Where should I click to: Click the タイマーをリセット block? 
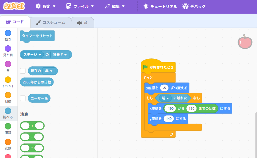[x=37, y=36]
